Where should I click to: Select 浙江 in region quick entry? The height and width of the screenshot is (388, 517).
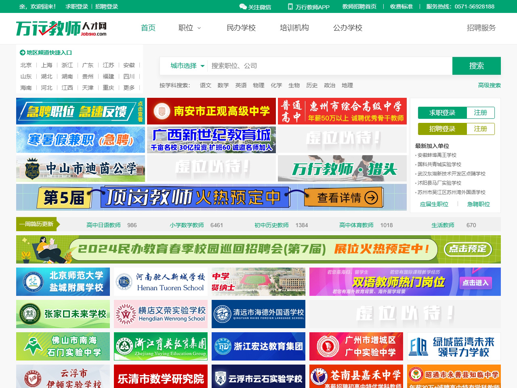tap(67, 65)
